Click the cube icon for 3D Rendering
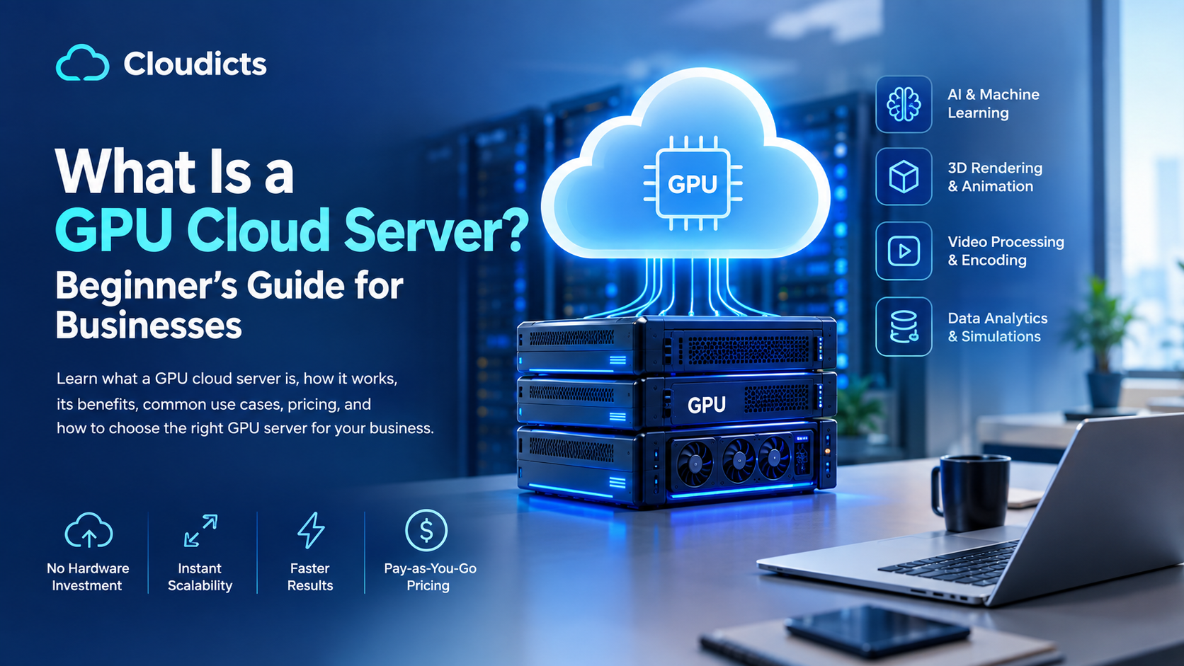1184x666 pixels. [904, 177]
